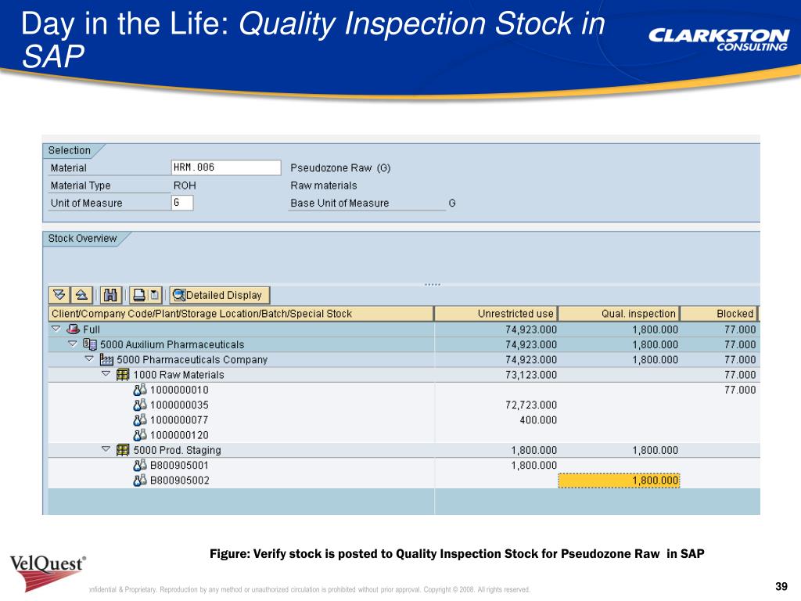Click unrestricted 1,800.000 for batch B800905001
Screen dimensions: 801x601
533,465
